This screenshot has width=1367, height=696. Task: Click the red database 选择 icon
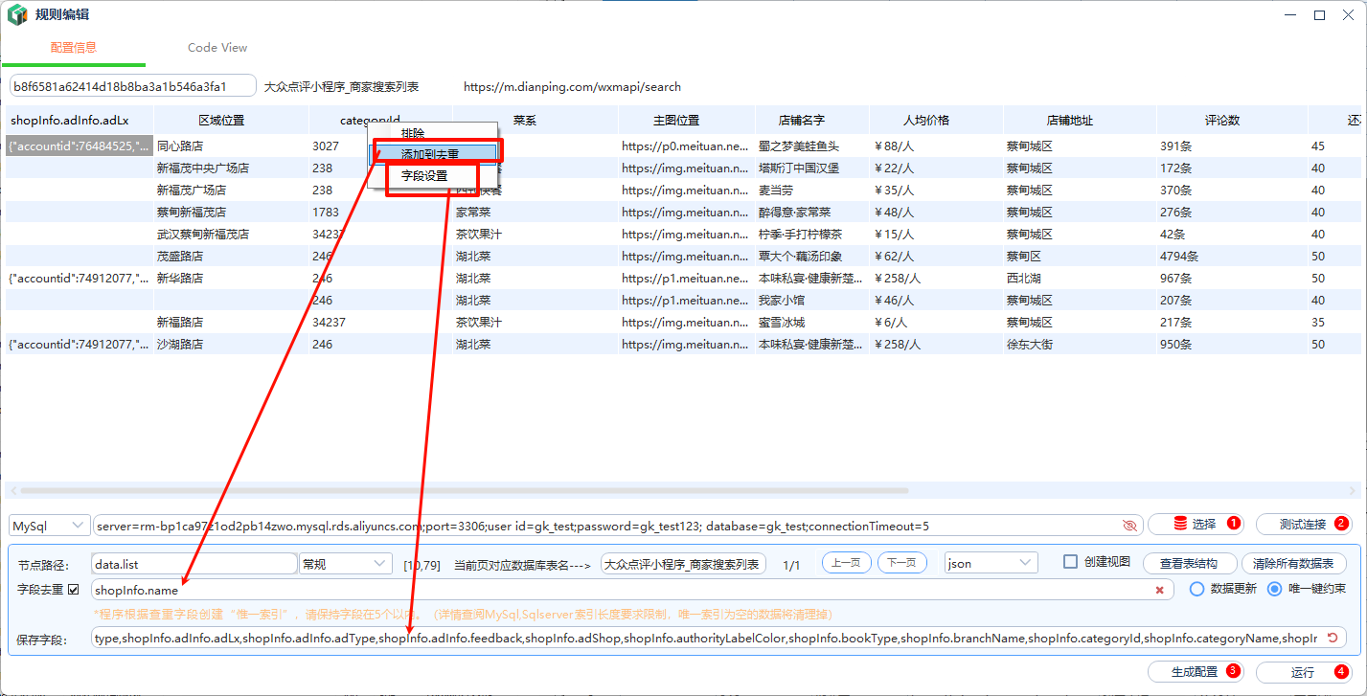pos(1179,525)
